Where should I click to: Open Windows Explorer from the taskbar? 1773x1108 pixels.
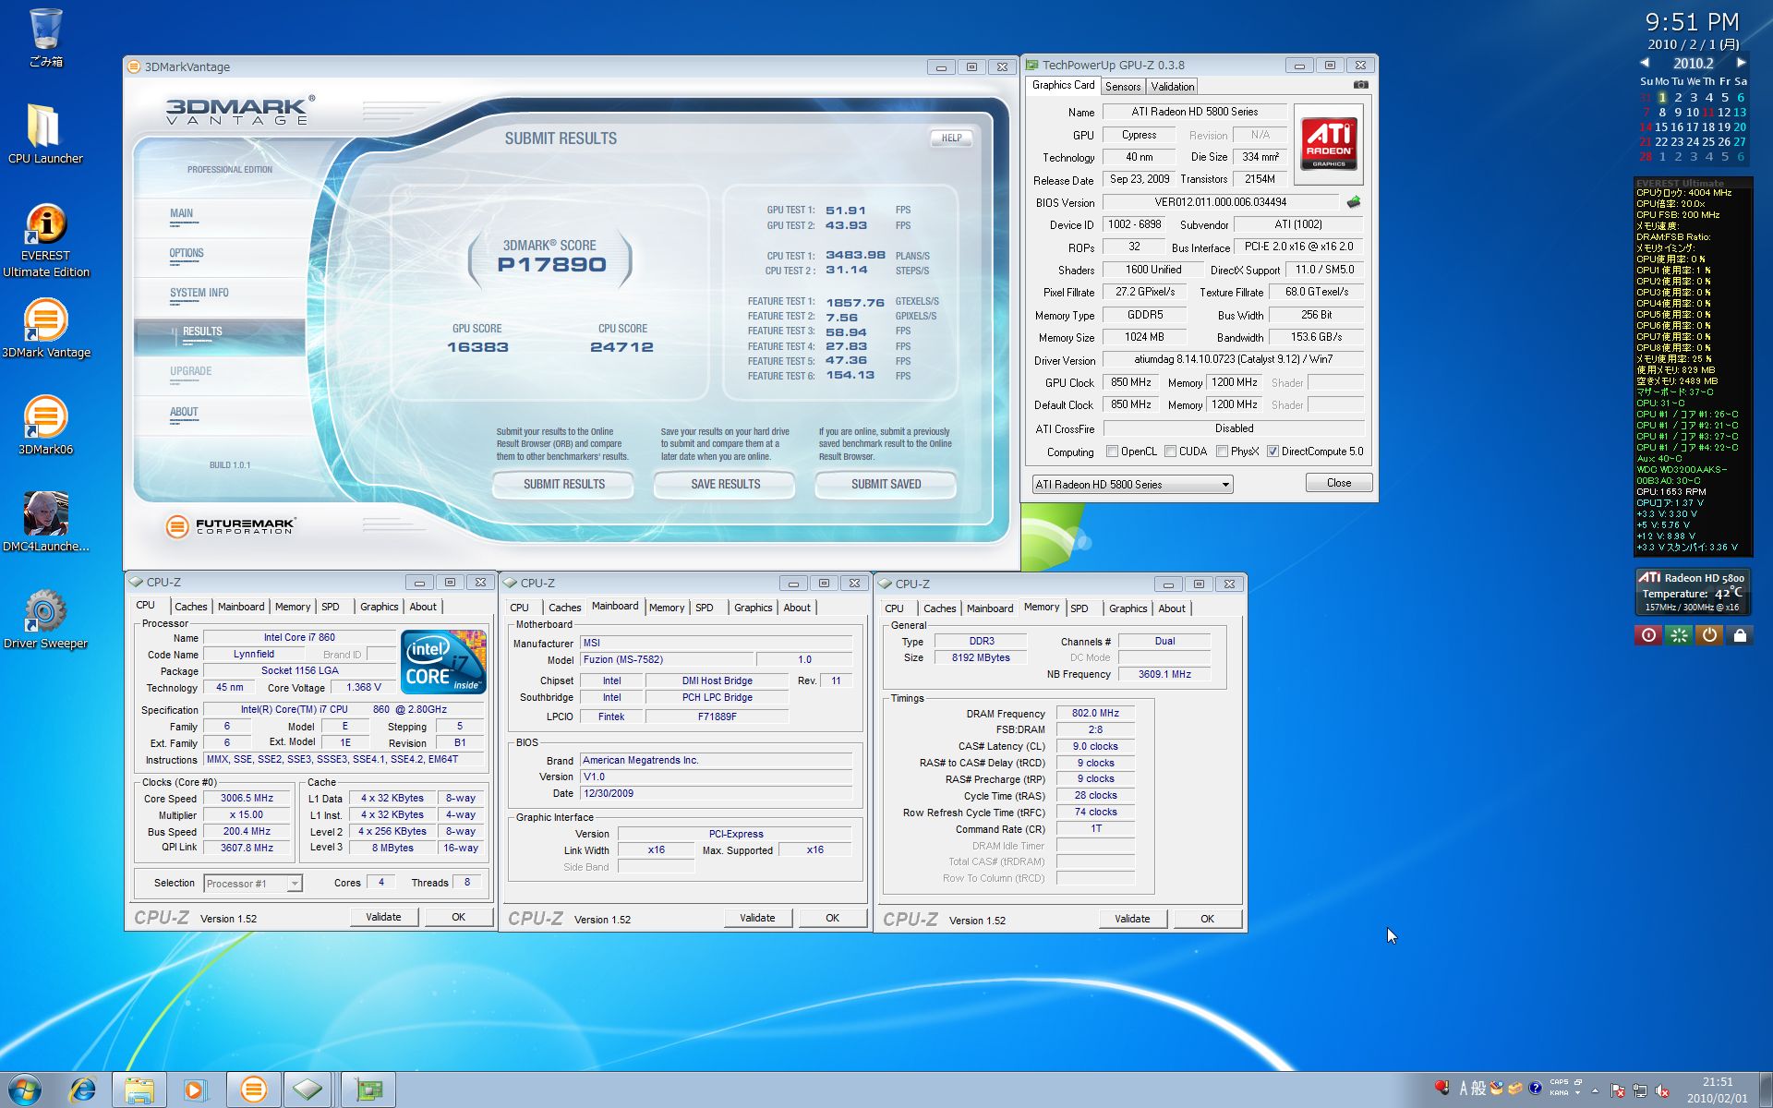pos(139,1090)
